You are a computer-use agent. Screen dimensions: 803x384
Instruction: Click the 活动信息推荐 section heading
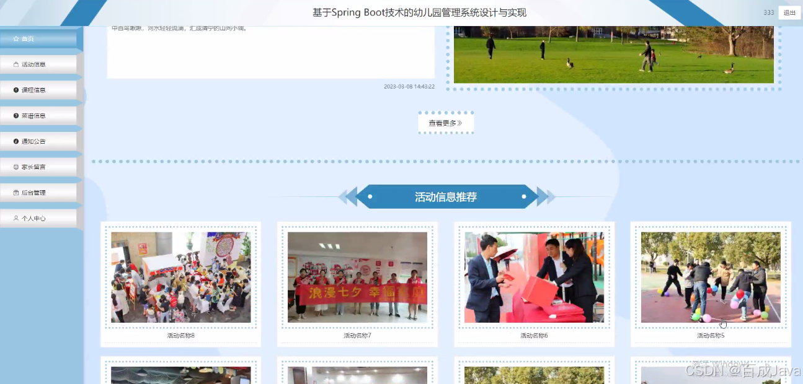(446, 197)
